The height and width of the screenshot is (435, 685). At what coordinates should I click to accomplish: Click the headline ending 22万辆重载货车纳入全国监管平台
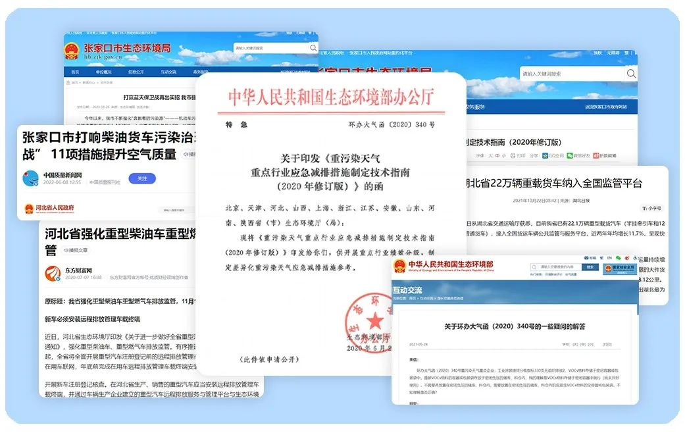(554, 184)
